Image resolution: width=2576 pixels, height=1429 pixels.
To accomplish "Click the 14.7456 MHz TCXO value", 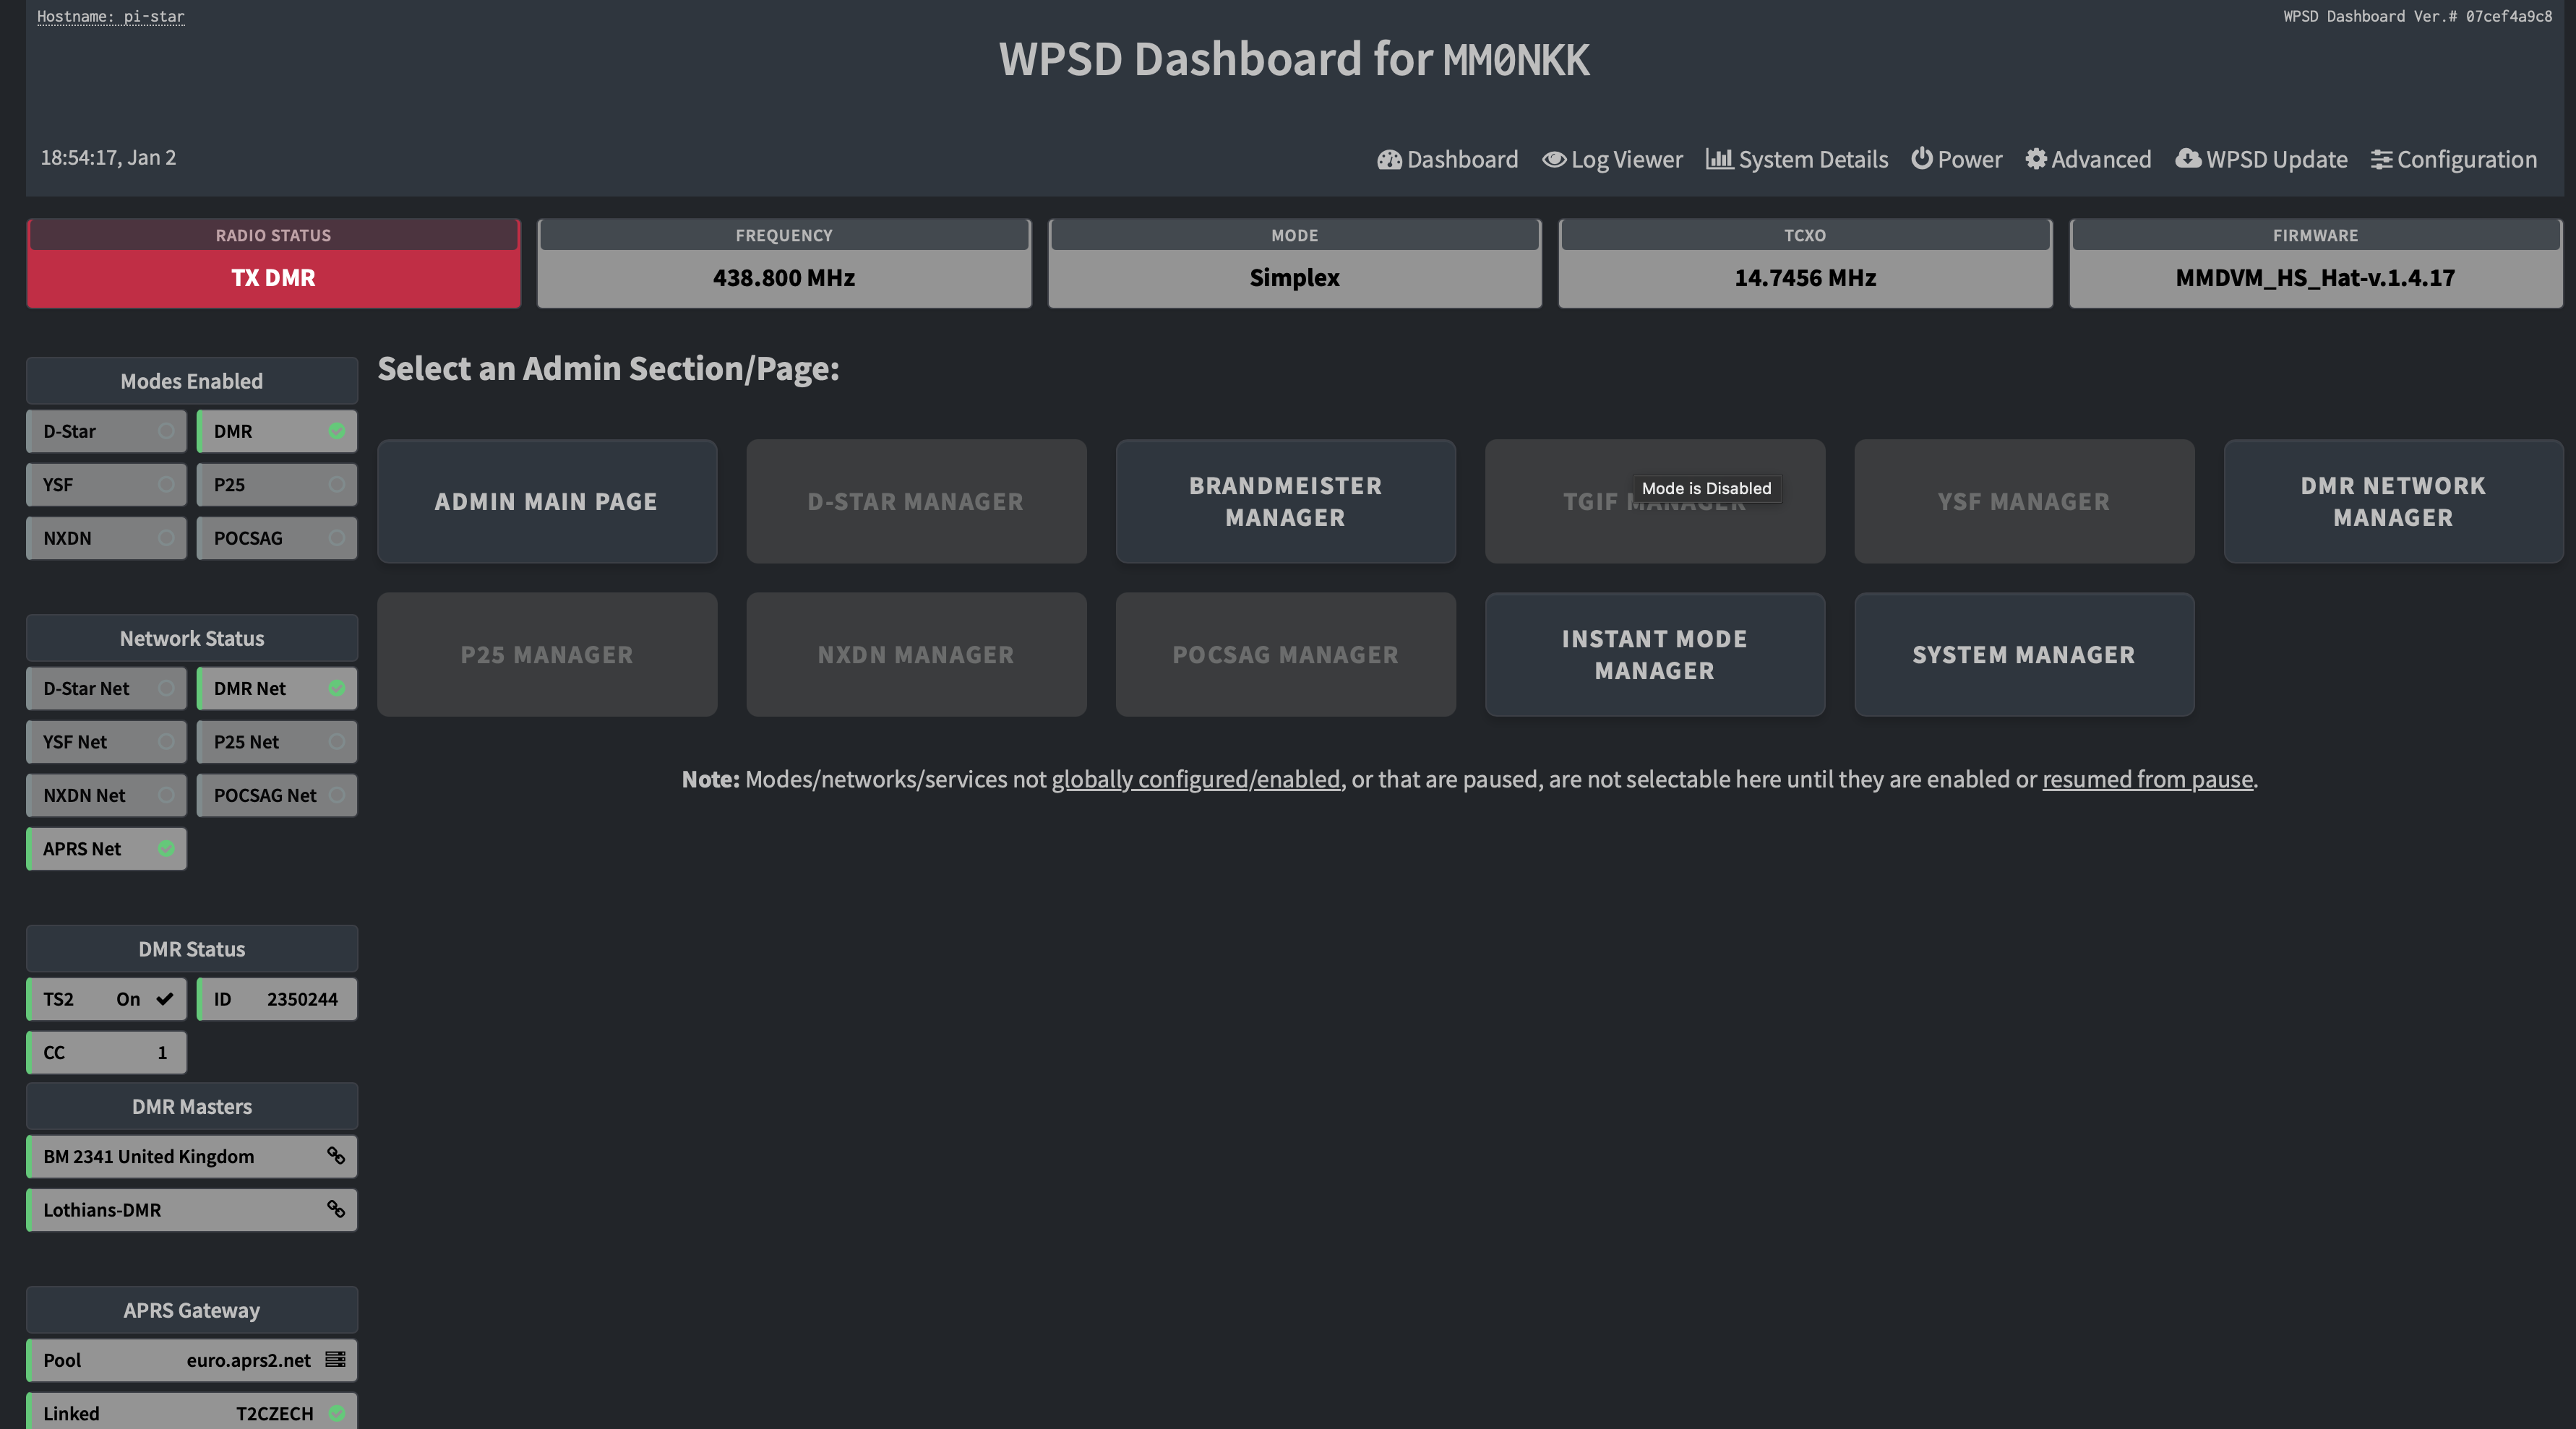I will (1805, 278).
